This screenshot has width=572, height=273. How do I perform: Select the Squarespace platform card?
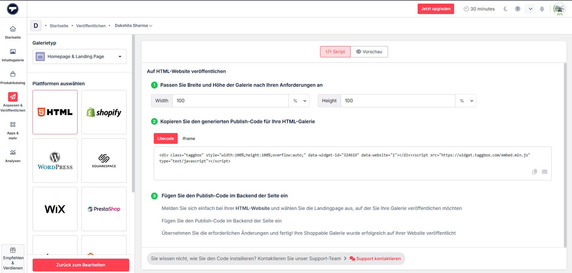tap(104, 161)
